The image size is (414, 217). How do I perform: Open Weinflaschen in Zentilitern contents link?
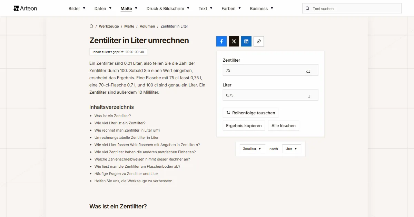point(147,145)
